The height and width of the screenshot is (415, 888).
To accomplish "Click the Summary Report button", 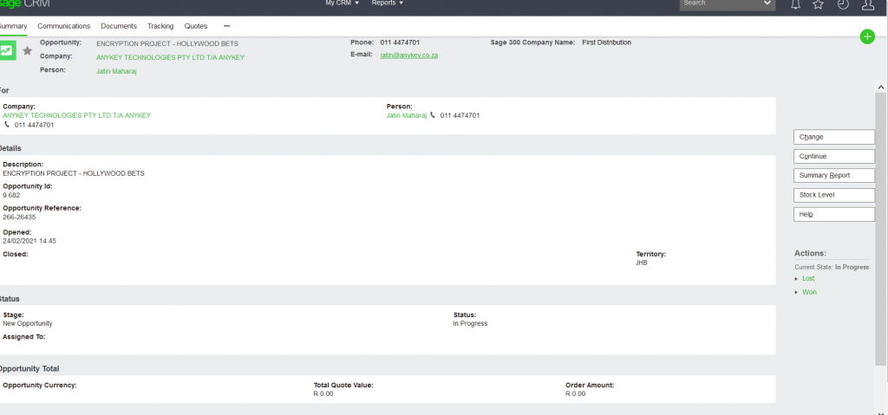I will (x=834, y=176).
